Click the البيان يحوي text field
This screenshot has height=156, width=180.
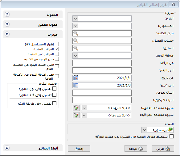click(102, 93)
